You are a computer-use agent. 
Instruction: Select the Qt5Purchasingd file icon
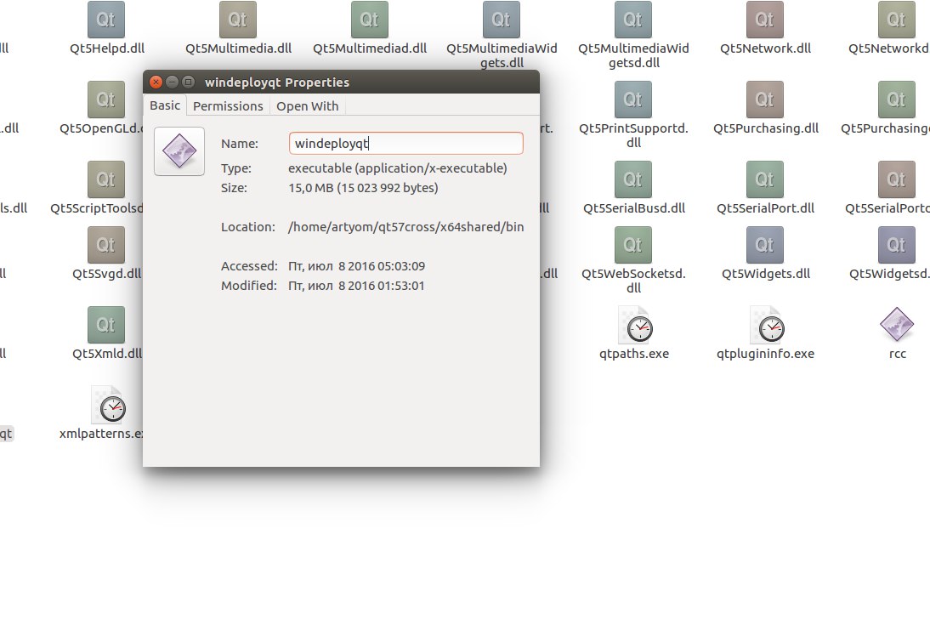point(896,99)
